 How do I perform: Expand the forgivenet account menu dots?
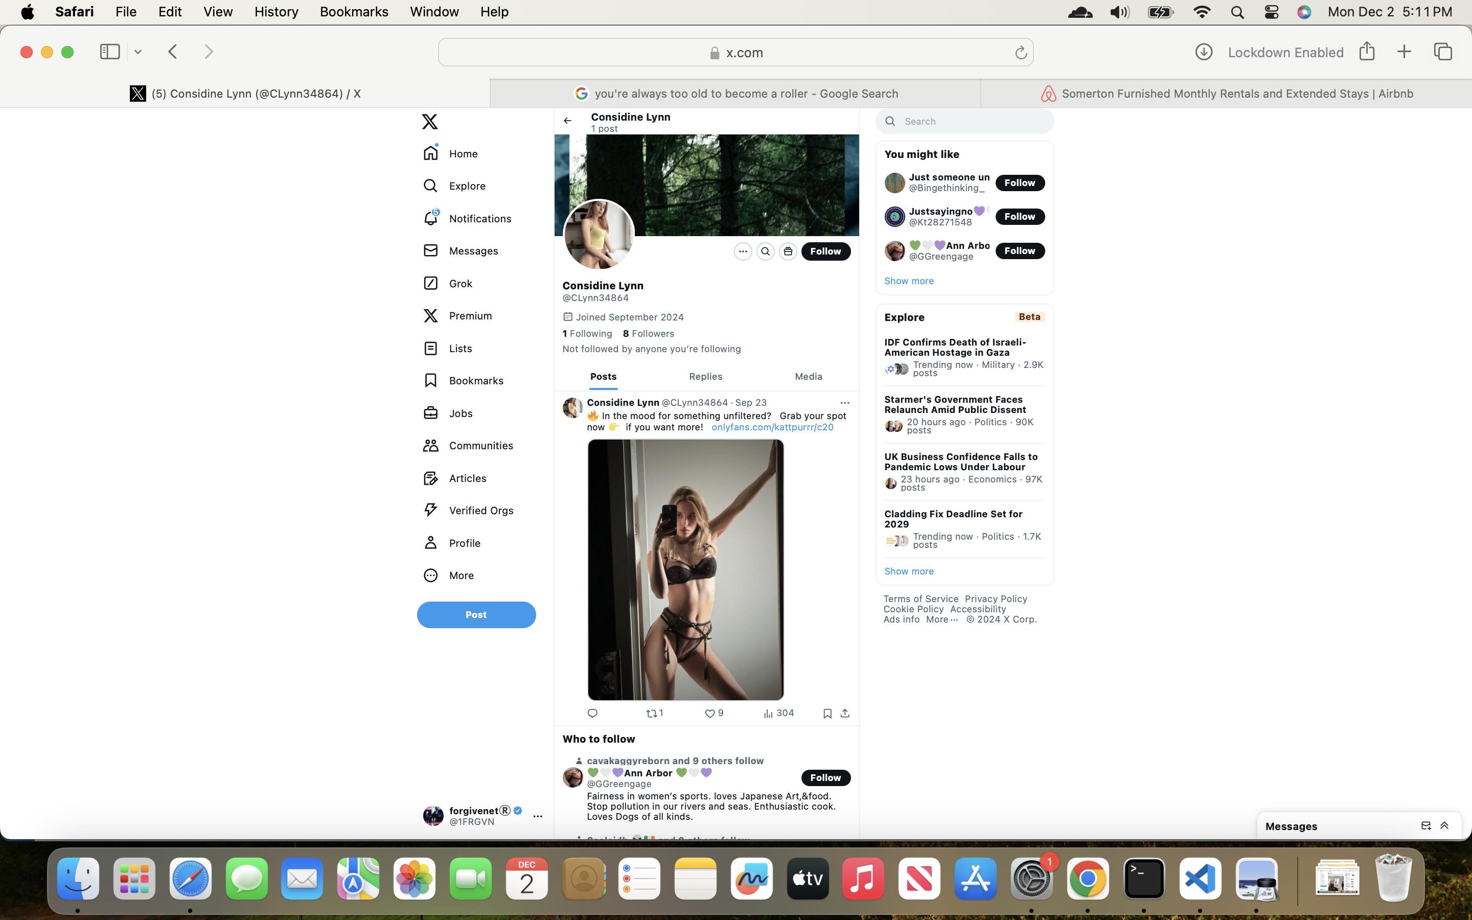coord(538,816)
